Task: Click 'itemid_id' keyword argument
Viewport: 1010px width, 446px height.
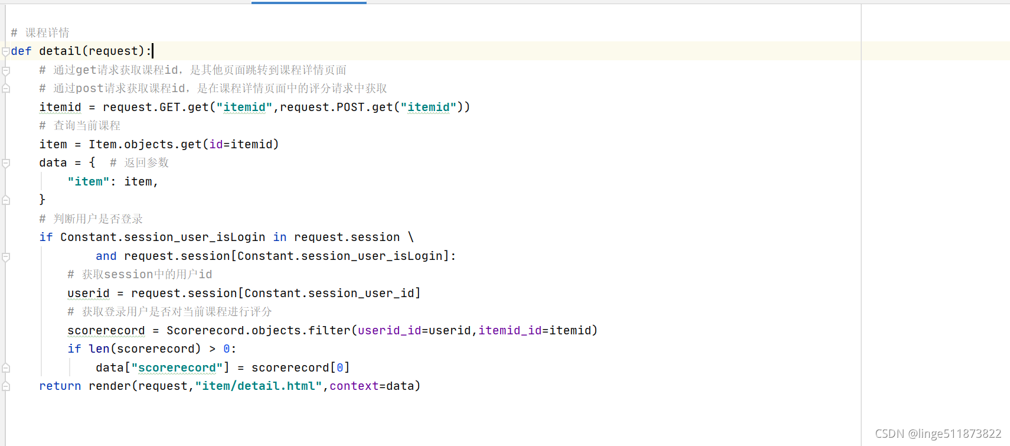Action: click(x=510, y=330)
